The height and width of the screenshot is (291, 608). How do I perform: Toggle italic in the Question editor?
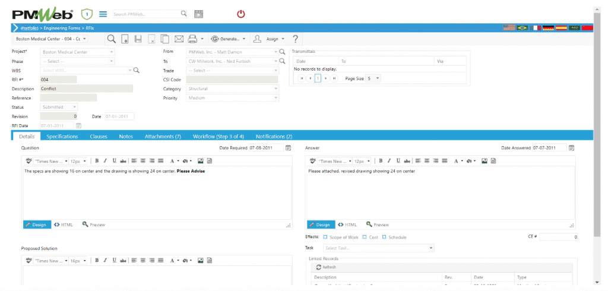point(105,160)
